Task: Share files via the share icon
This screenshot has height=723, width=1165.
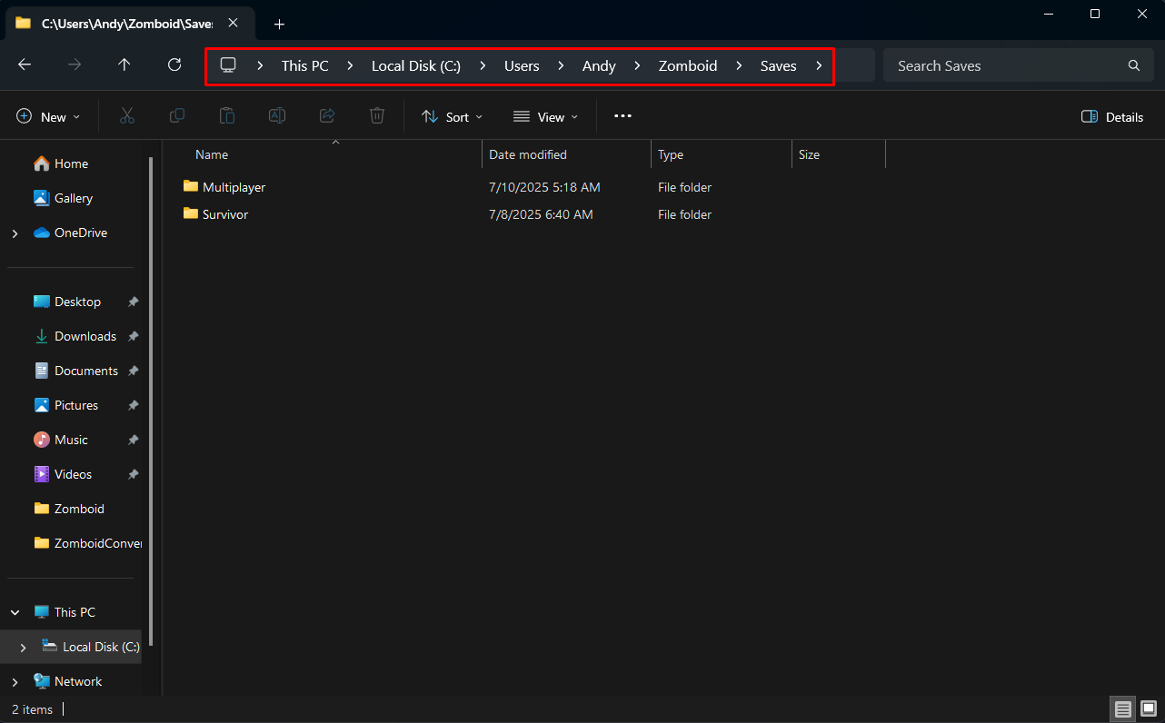Action: pos(327,115)
